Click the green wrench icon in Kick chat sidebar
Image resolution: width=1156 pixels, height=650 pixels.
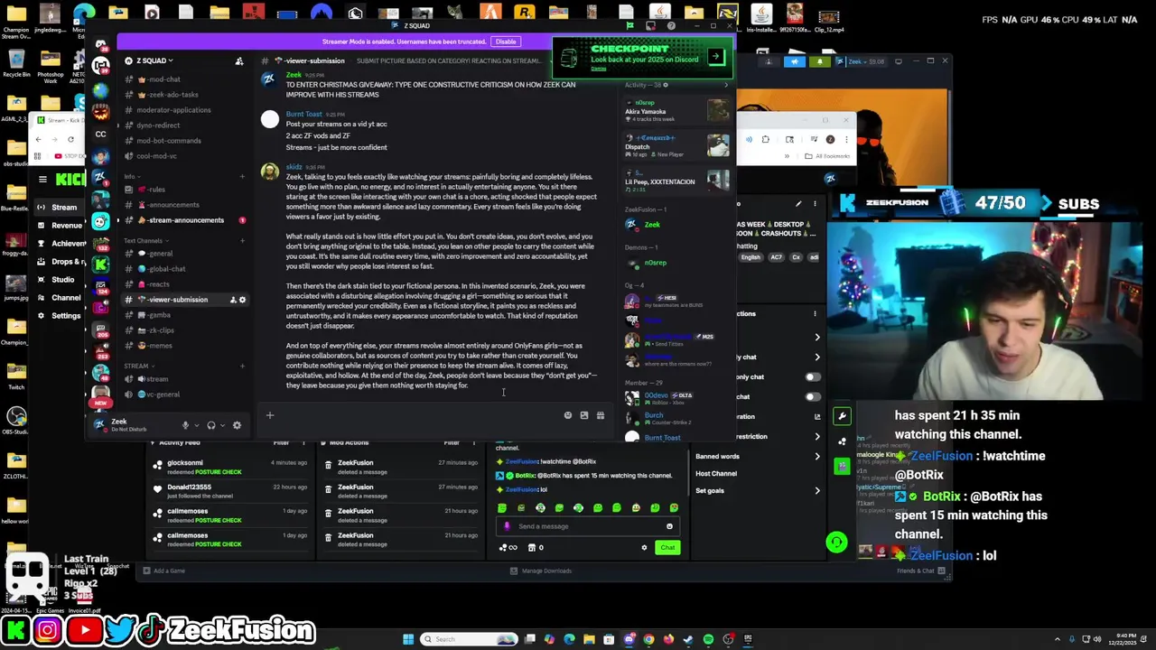tap(842, 416)
